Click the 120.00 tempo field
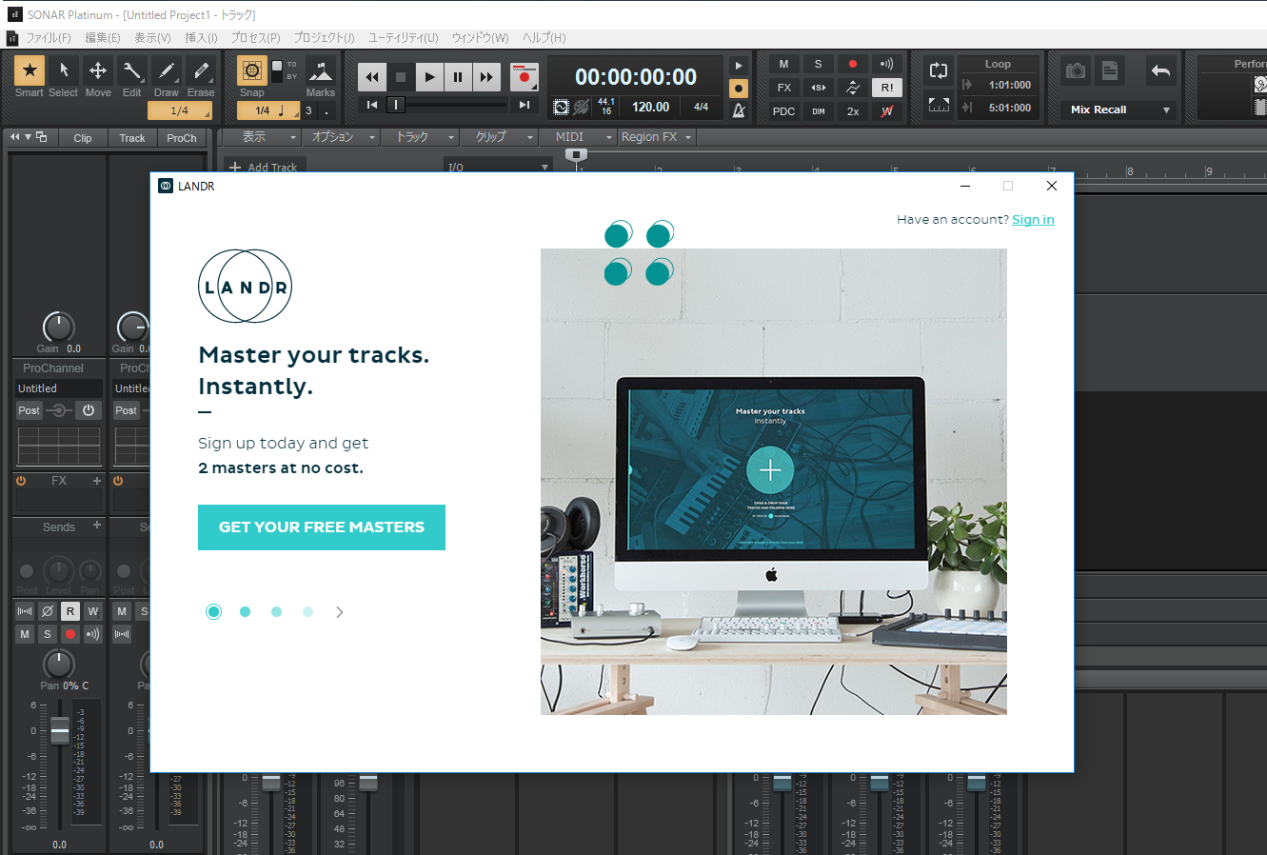Image resolution: width=1267 pixels, height=855 pixels. (651, 108)
